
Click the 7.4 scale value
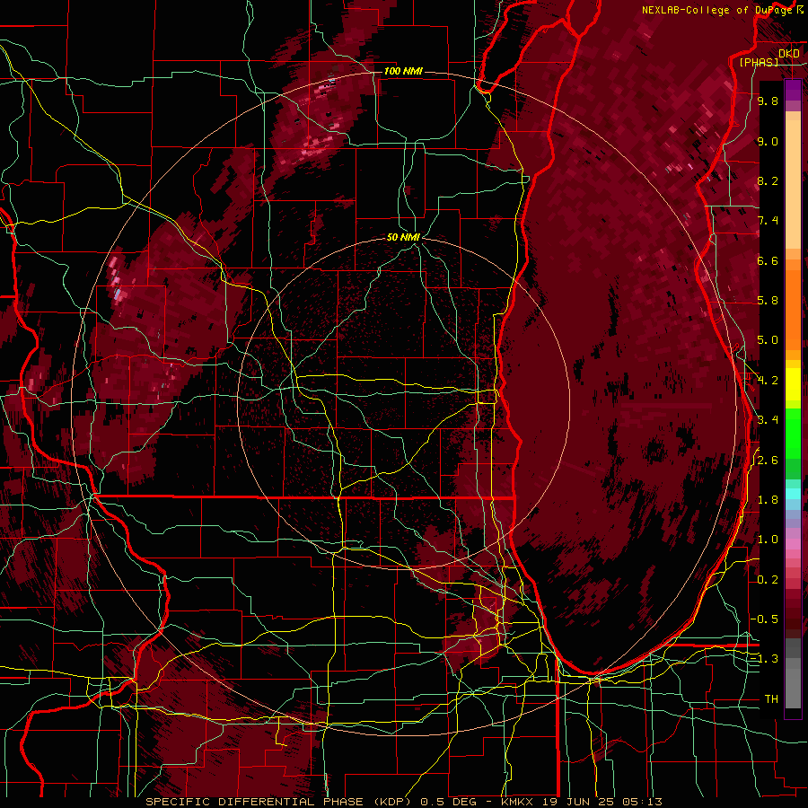768,221
